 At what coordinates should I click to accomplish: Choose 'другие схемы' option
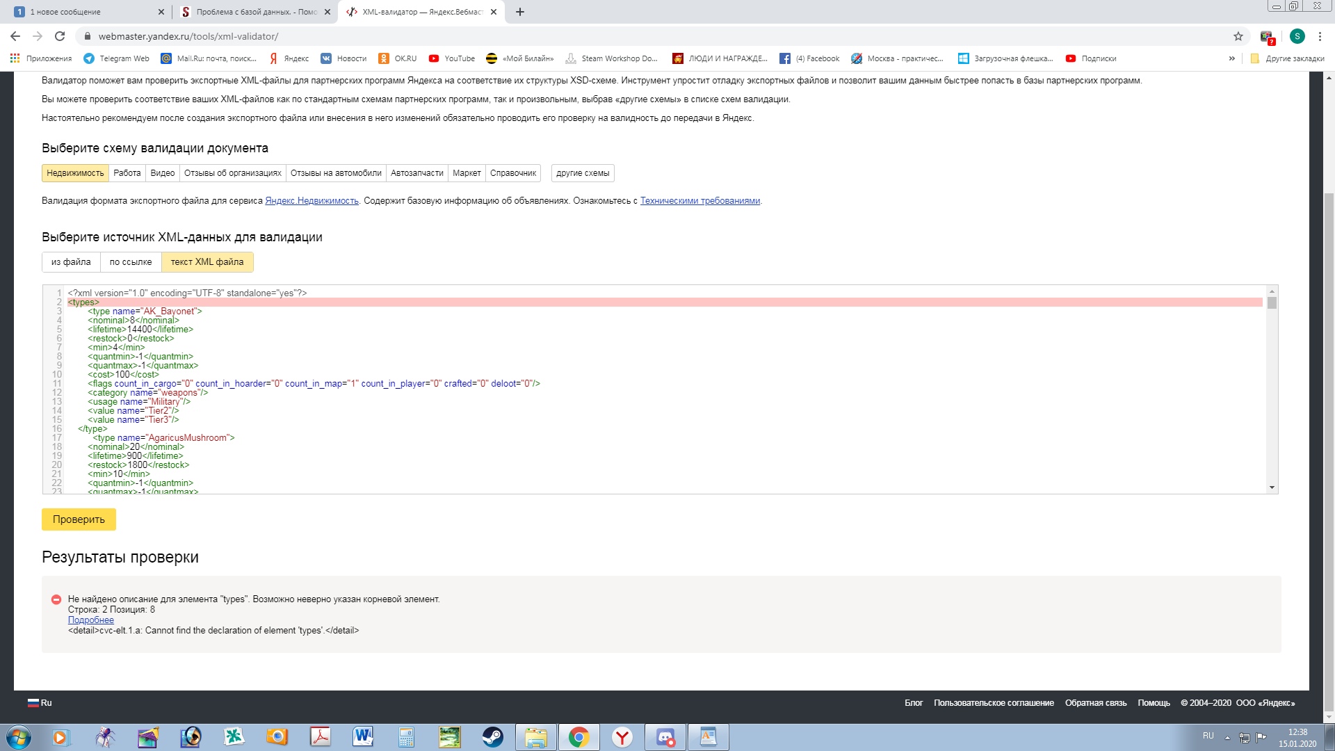pos(583,173)
